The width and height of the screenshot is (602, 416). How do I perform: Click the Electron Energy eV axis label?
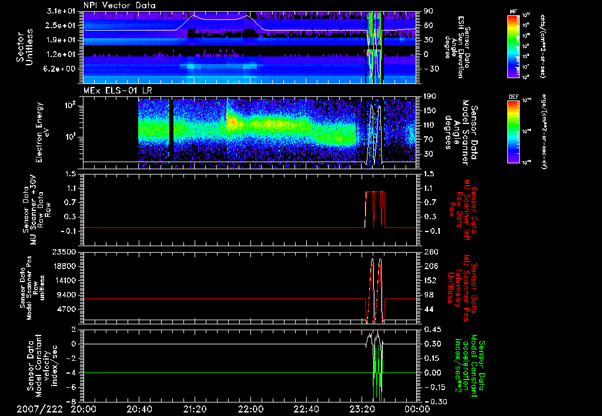point(44,132)
